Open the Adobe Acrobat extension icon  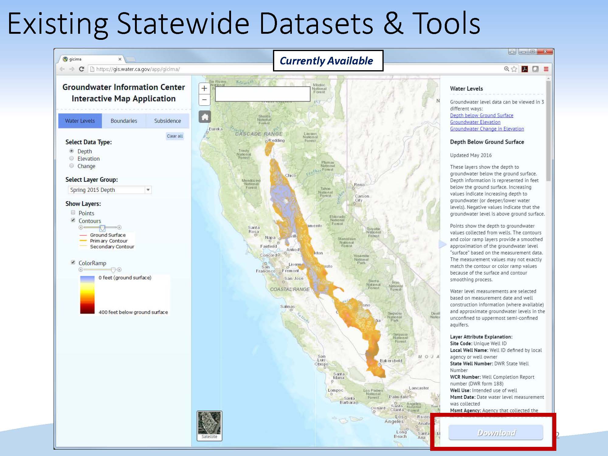525,69
